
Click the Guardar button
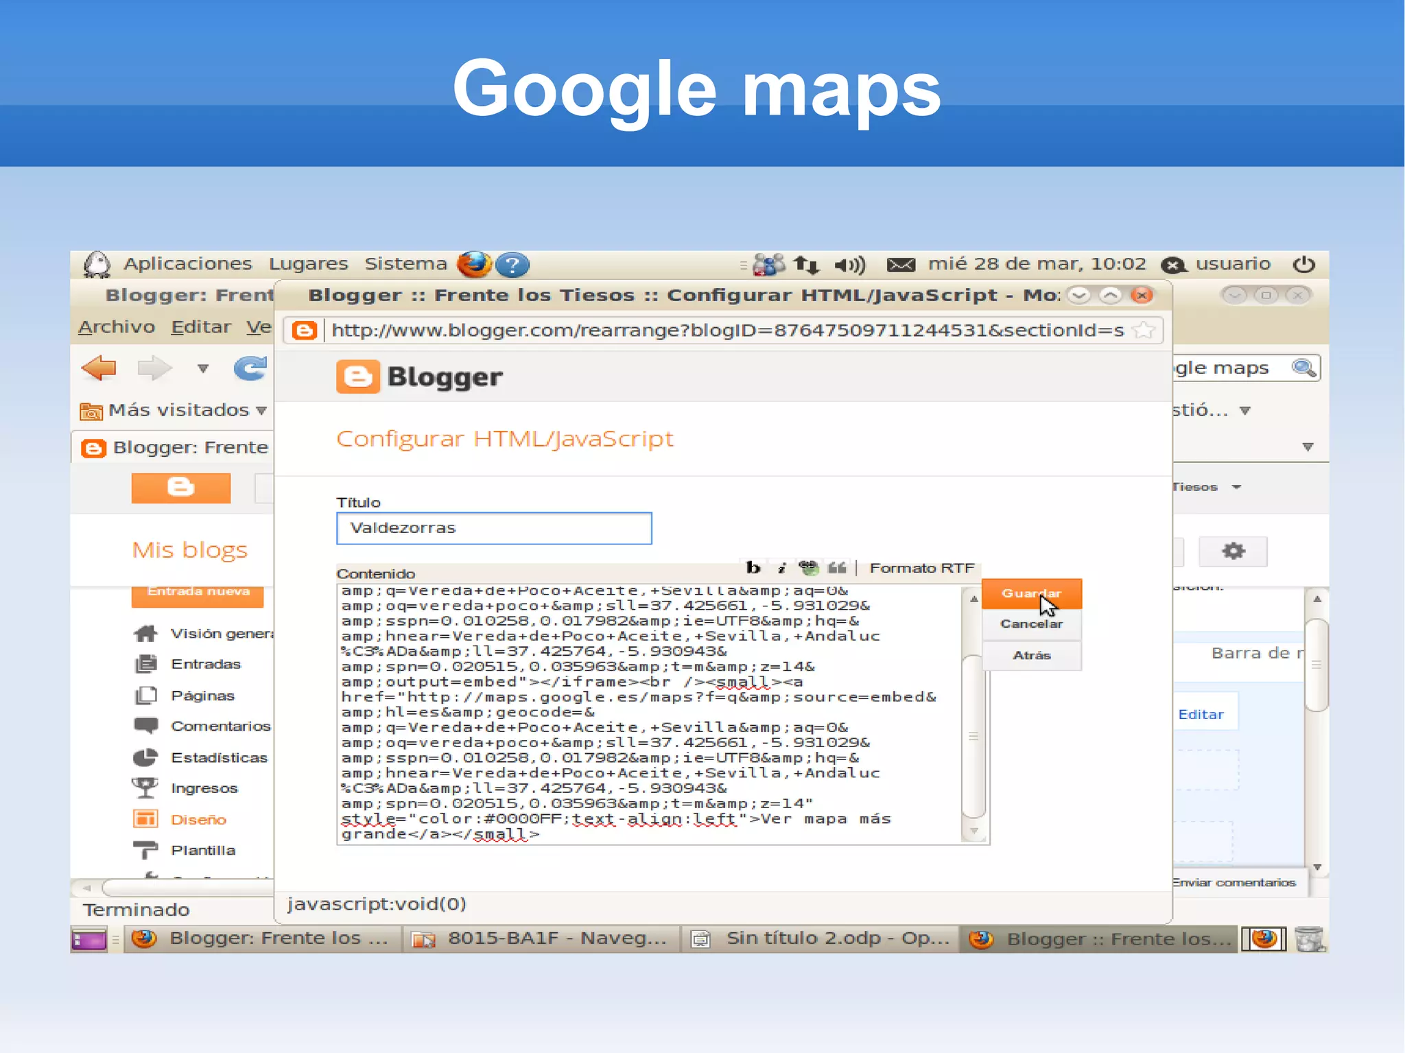1031,593
